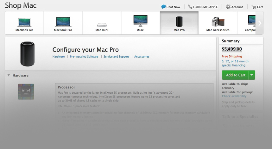This screenshot has width=272, height=149.
Task: Click the MacBook Pro label
Action: coord(63,30)
